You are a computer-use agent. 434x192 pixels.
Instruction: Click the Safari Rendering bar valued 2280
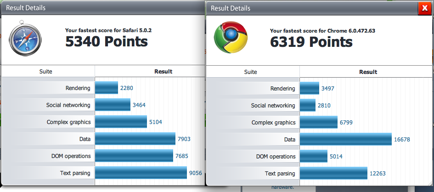(107, 88)
